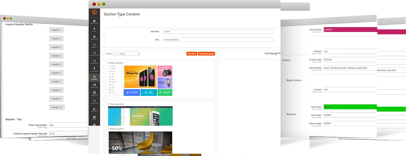Viewport: 406px width, 156px height.
Task: Click the Slider Layout 01 preview thumbnail
Action: tap(140, 81)
